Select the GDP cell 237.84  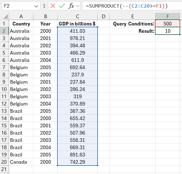point(77,82)
